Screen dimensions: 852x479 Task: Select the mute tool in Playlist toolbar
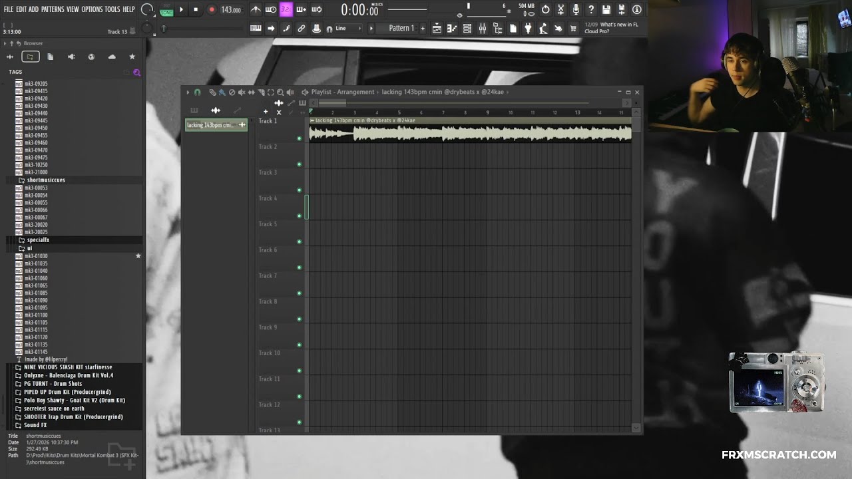242,92
